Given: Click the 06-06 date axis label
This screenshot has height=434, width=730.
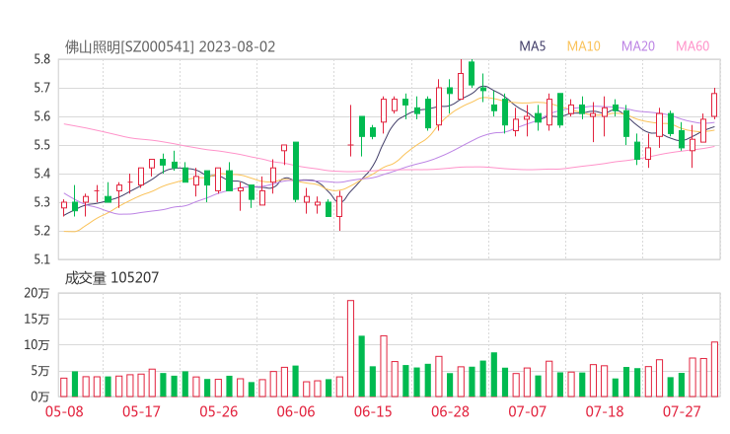Looking at the screenshot, I should tap(296, 411).
